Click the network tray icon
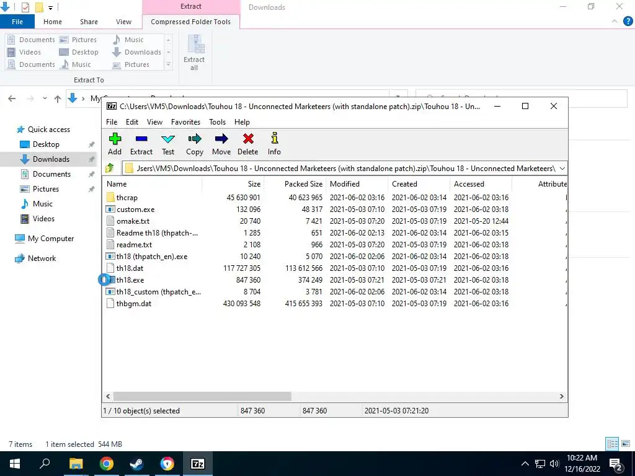635x476 pixels. coord(540,464)
